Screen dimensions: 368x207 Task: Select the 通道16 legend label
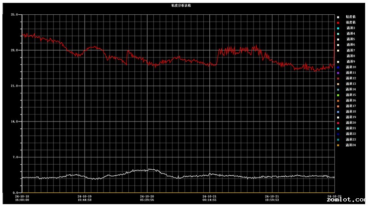[351, 100]
